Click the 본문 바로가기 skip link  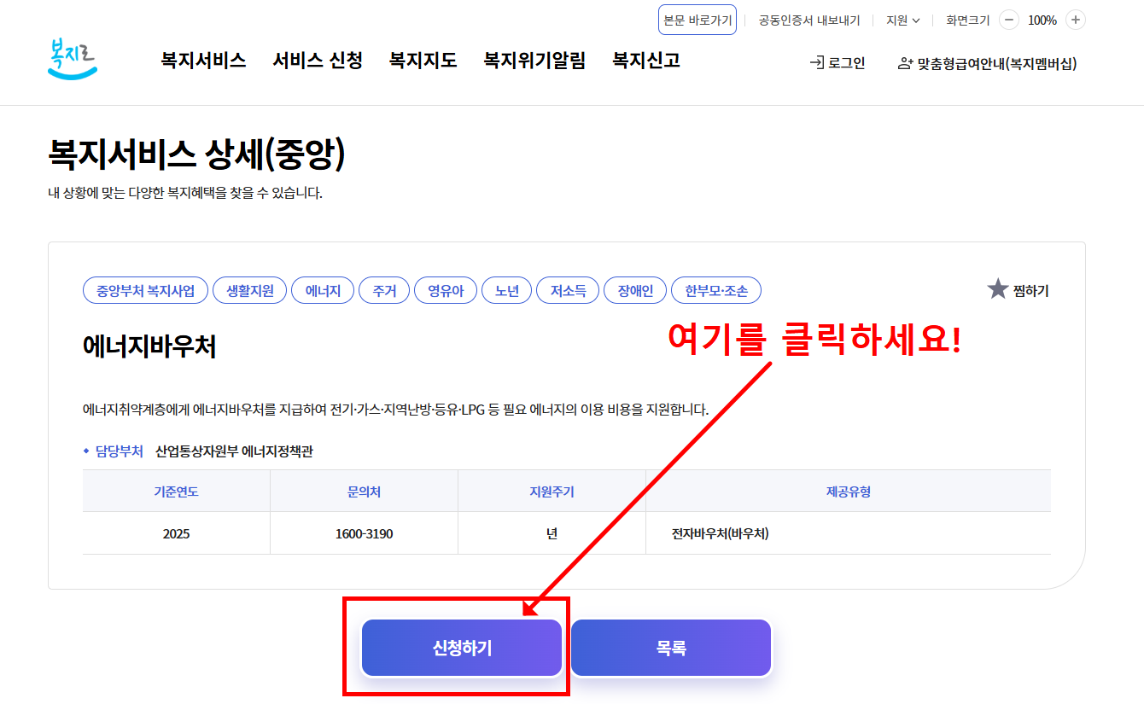click(697, 20)
